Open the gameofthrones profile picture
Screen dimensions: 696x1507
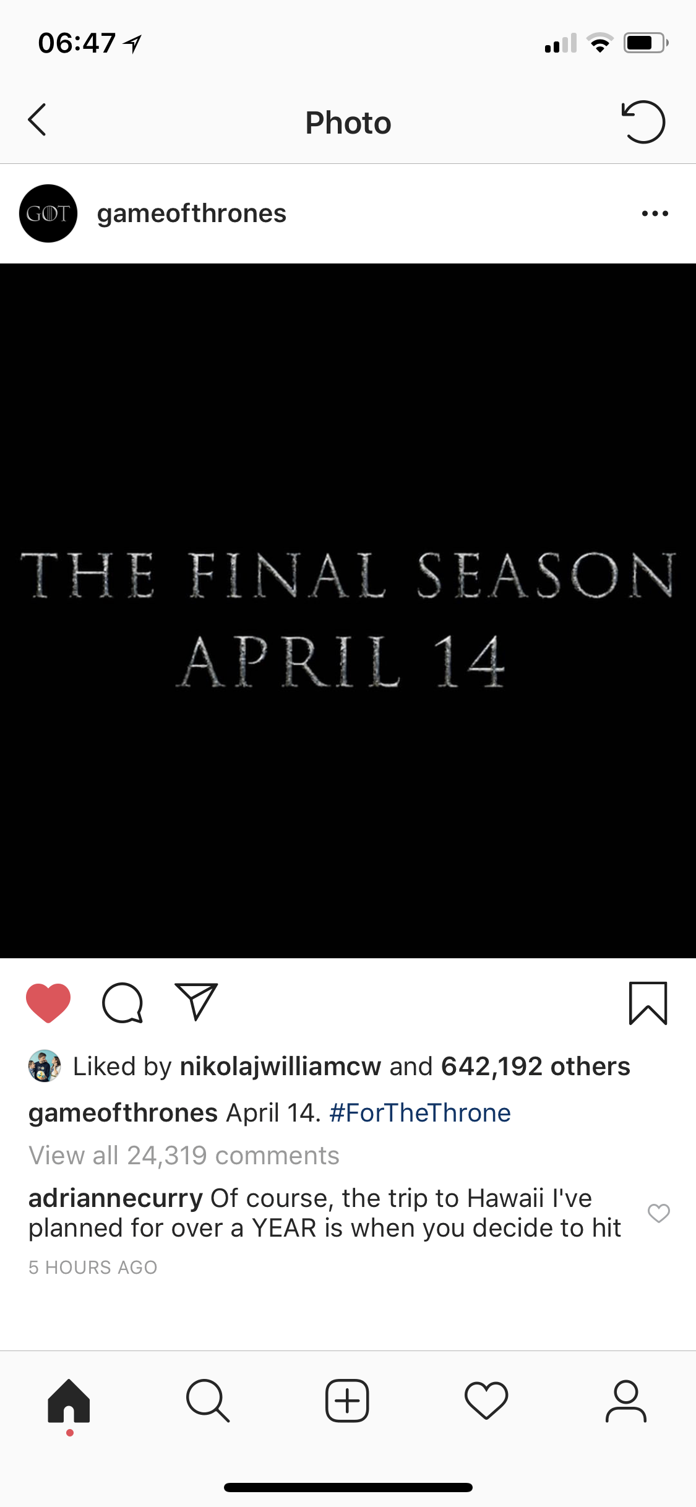point(48,213)
